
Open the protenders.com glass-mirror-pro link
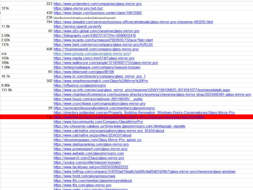97,4
